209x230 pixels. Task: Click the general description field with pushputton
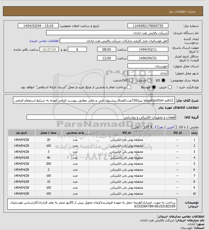click(x=94, y=100)
